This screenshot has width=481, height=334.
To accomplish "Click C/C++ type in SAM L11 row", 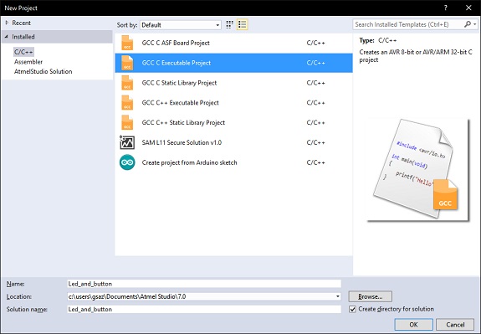I will click(315, 143).
